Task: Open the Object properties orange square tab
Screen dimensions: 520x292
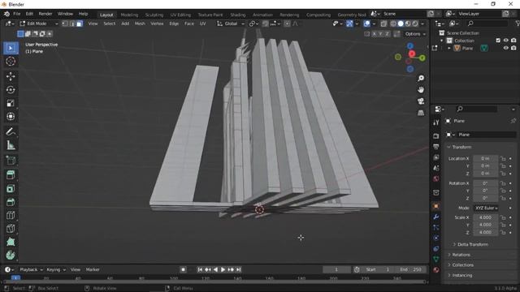Action: click(436, 206)
